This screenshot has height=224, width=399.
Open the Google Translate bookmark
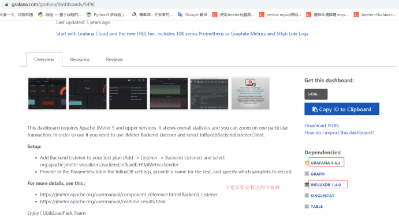click(192, 15)
